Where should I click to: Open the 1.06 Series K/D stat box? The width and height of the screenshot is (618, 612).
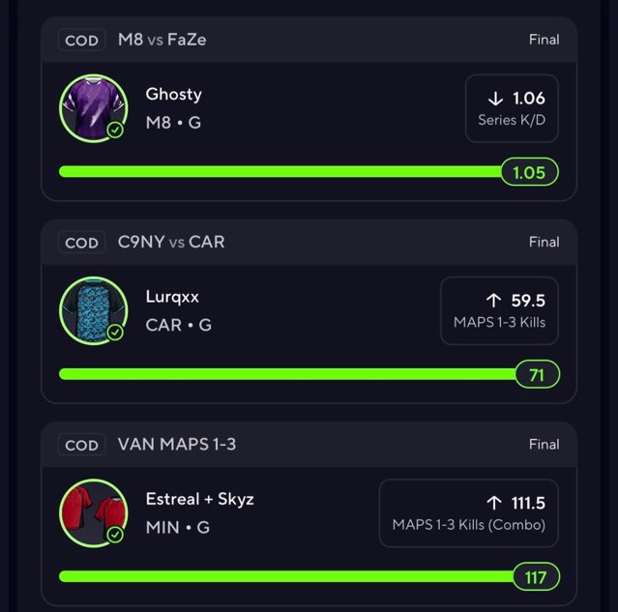(x=512, y=108)
